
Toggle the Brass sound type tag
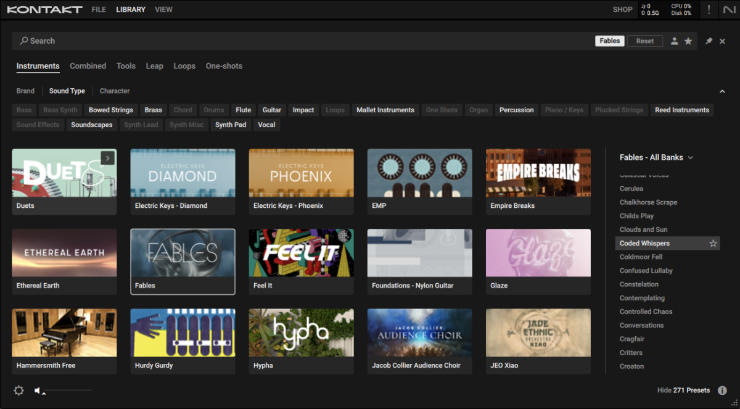coord(154,110)
